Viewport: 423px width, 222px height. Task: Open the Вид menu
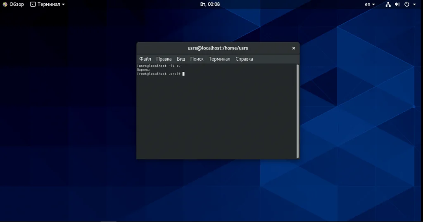(181, 59)
